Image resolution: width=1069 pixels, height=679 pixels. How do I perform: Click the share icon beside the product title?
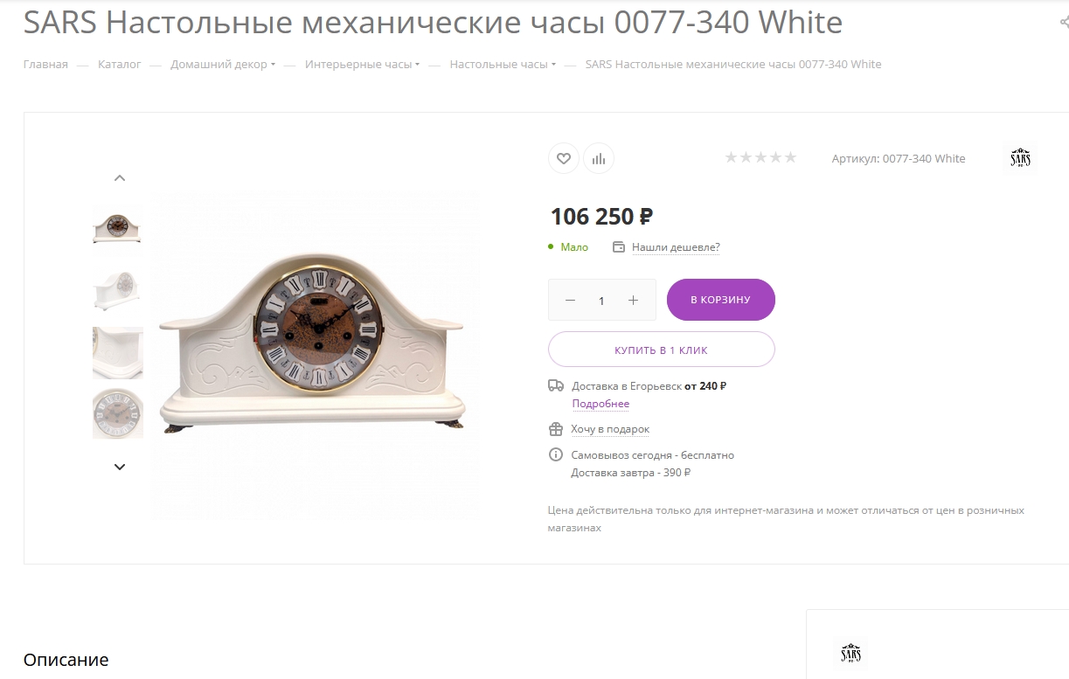(x=1064, y=22)
